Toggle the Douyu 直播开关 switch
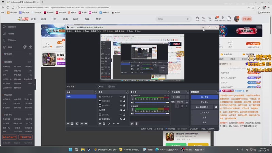 [60, 43]
